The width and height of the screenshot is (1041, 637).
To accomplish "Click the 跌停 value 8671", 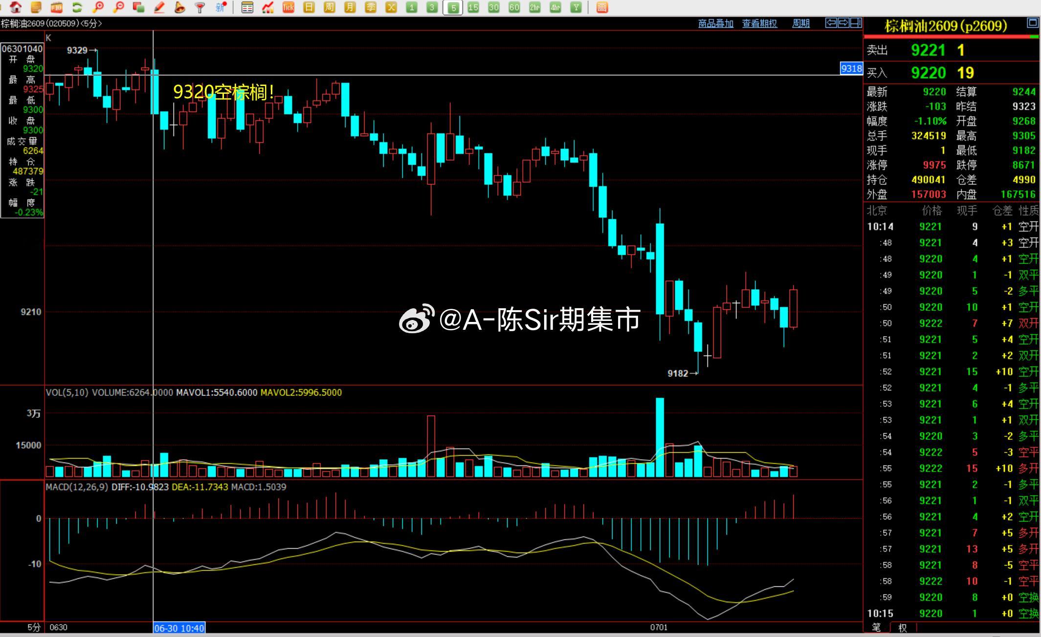I will (x=1024, y=165).
